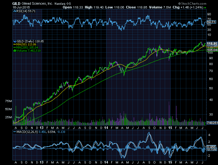Click the 59.71 RSI value tag on axis

[x=211, y=22]
